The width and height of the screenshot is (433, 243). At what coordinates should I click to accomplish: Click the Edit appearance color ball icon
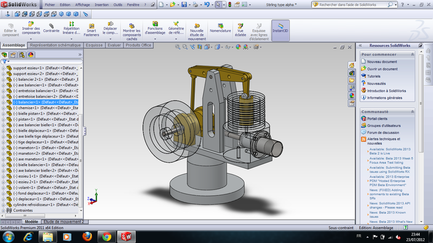(238, 47)
